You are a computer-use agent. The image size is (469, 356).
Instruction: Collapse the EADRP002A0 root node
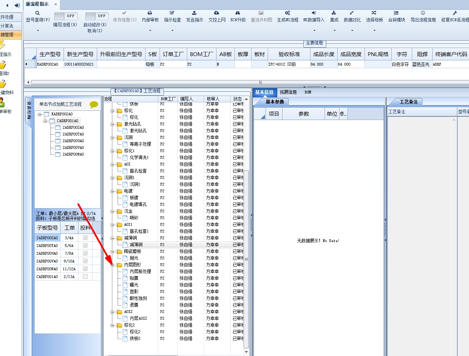click(x=40, y=114)
